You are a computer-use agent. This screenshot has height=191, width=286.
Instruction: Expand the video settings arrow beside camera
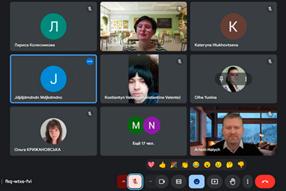151,181
